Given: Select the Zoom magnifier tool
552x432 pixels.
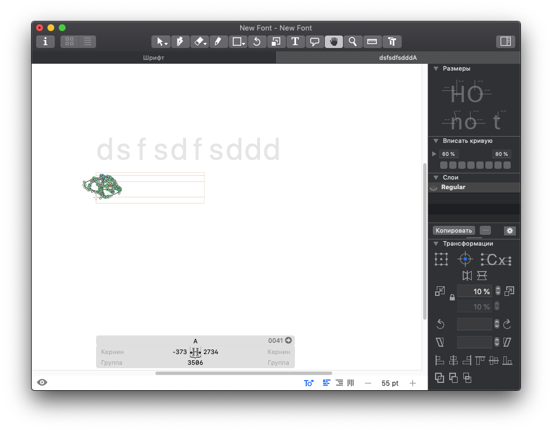Looking at the screenshot, I should click(x=353, y=41).
